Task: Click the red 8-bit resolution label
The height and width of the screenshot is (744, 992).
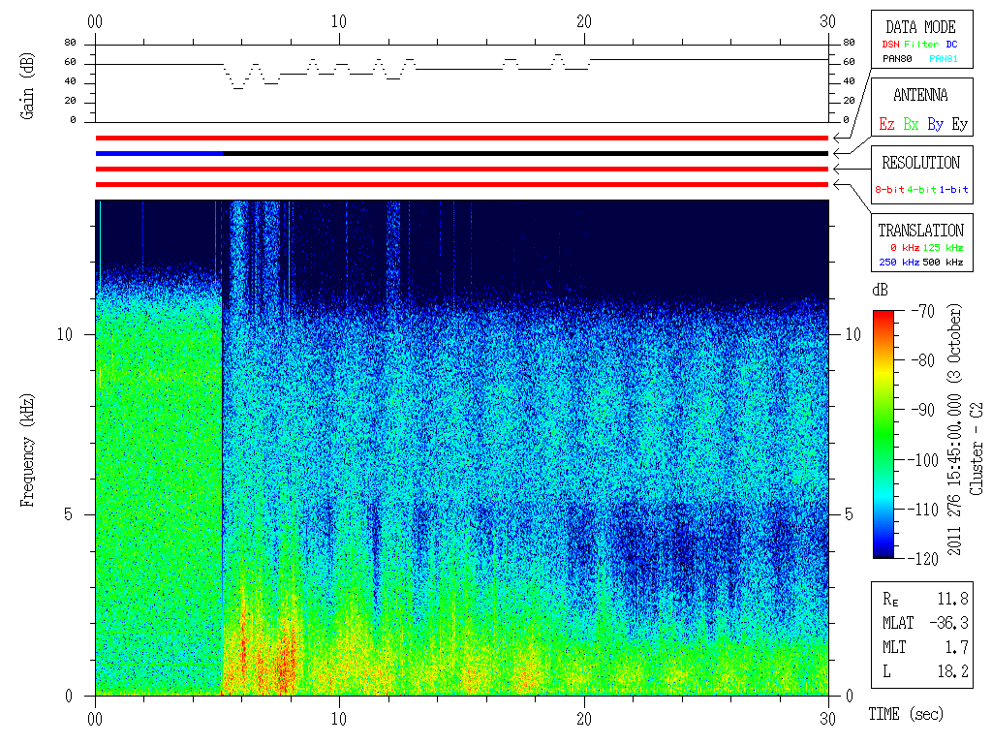Action: coord(889,189)
